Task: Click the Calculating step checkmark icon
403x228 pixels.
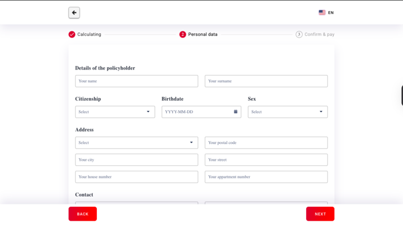Action: (72, 34)
